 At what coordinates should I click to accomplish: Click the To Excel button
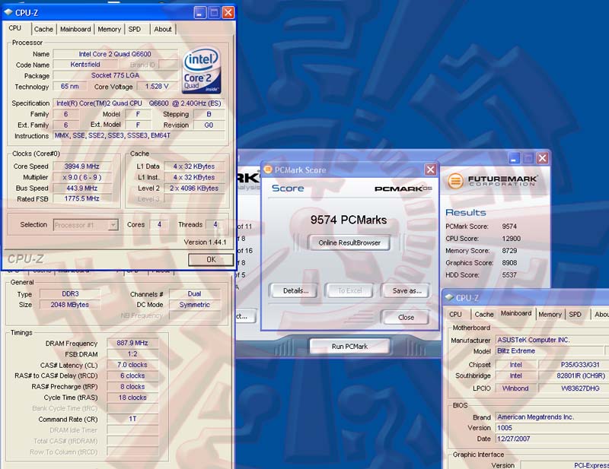pyautogui.click(x=349, y=290)
